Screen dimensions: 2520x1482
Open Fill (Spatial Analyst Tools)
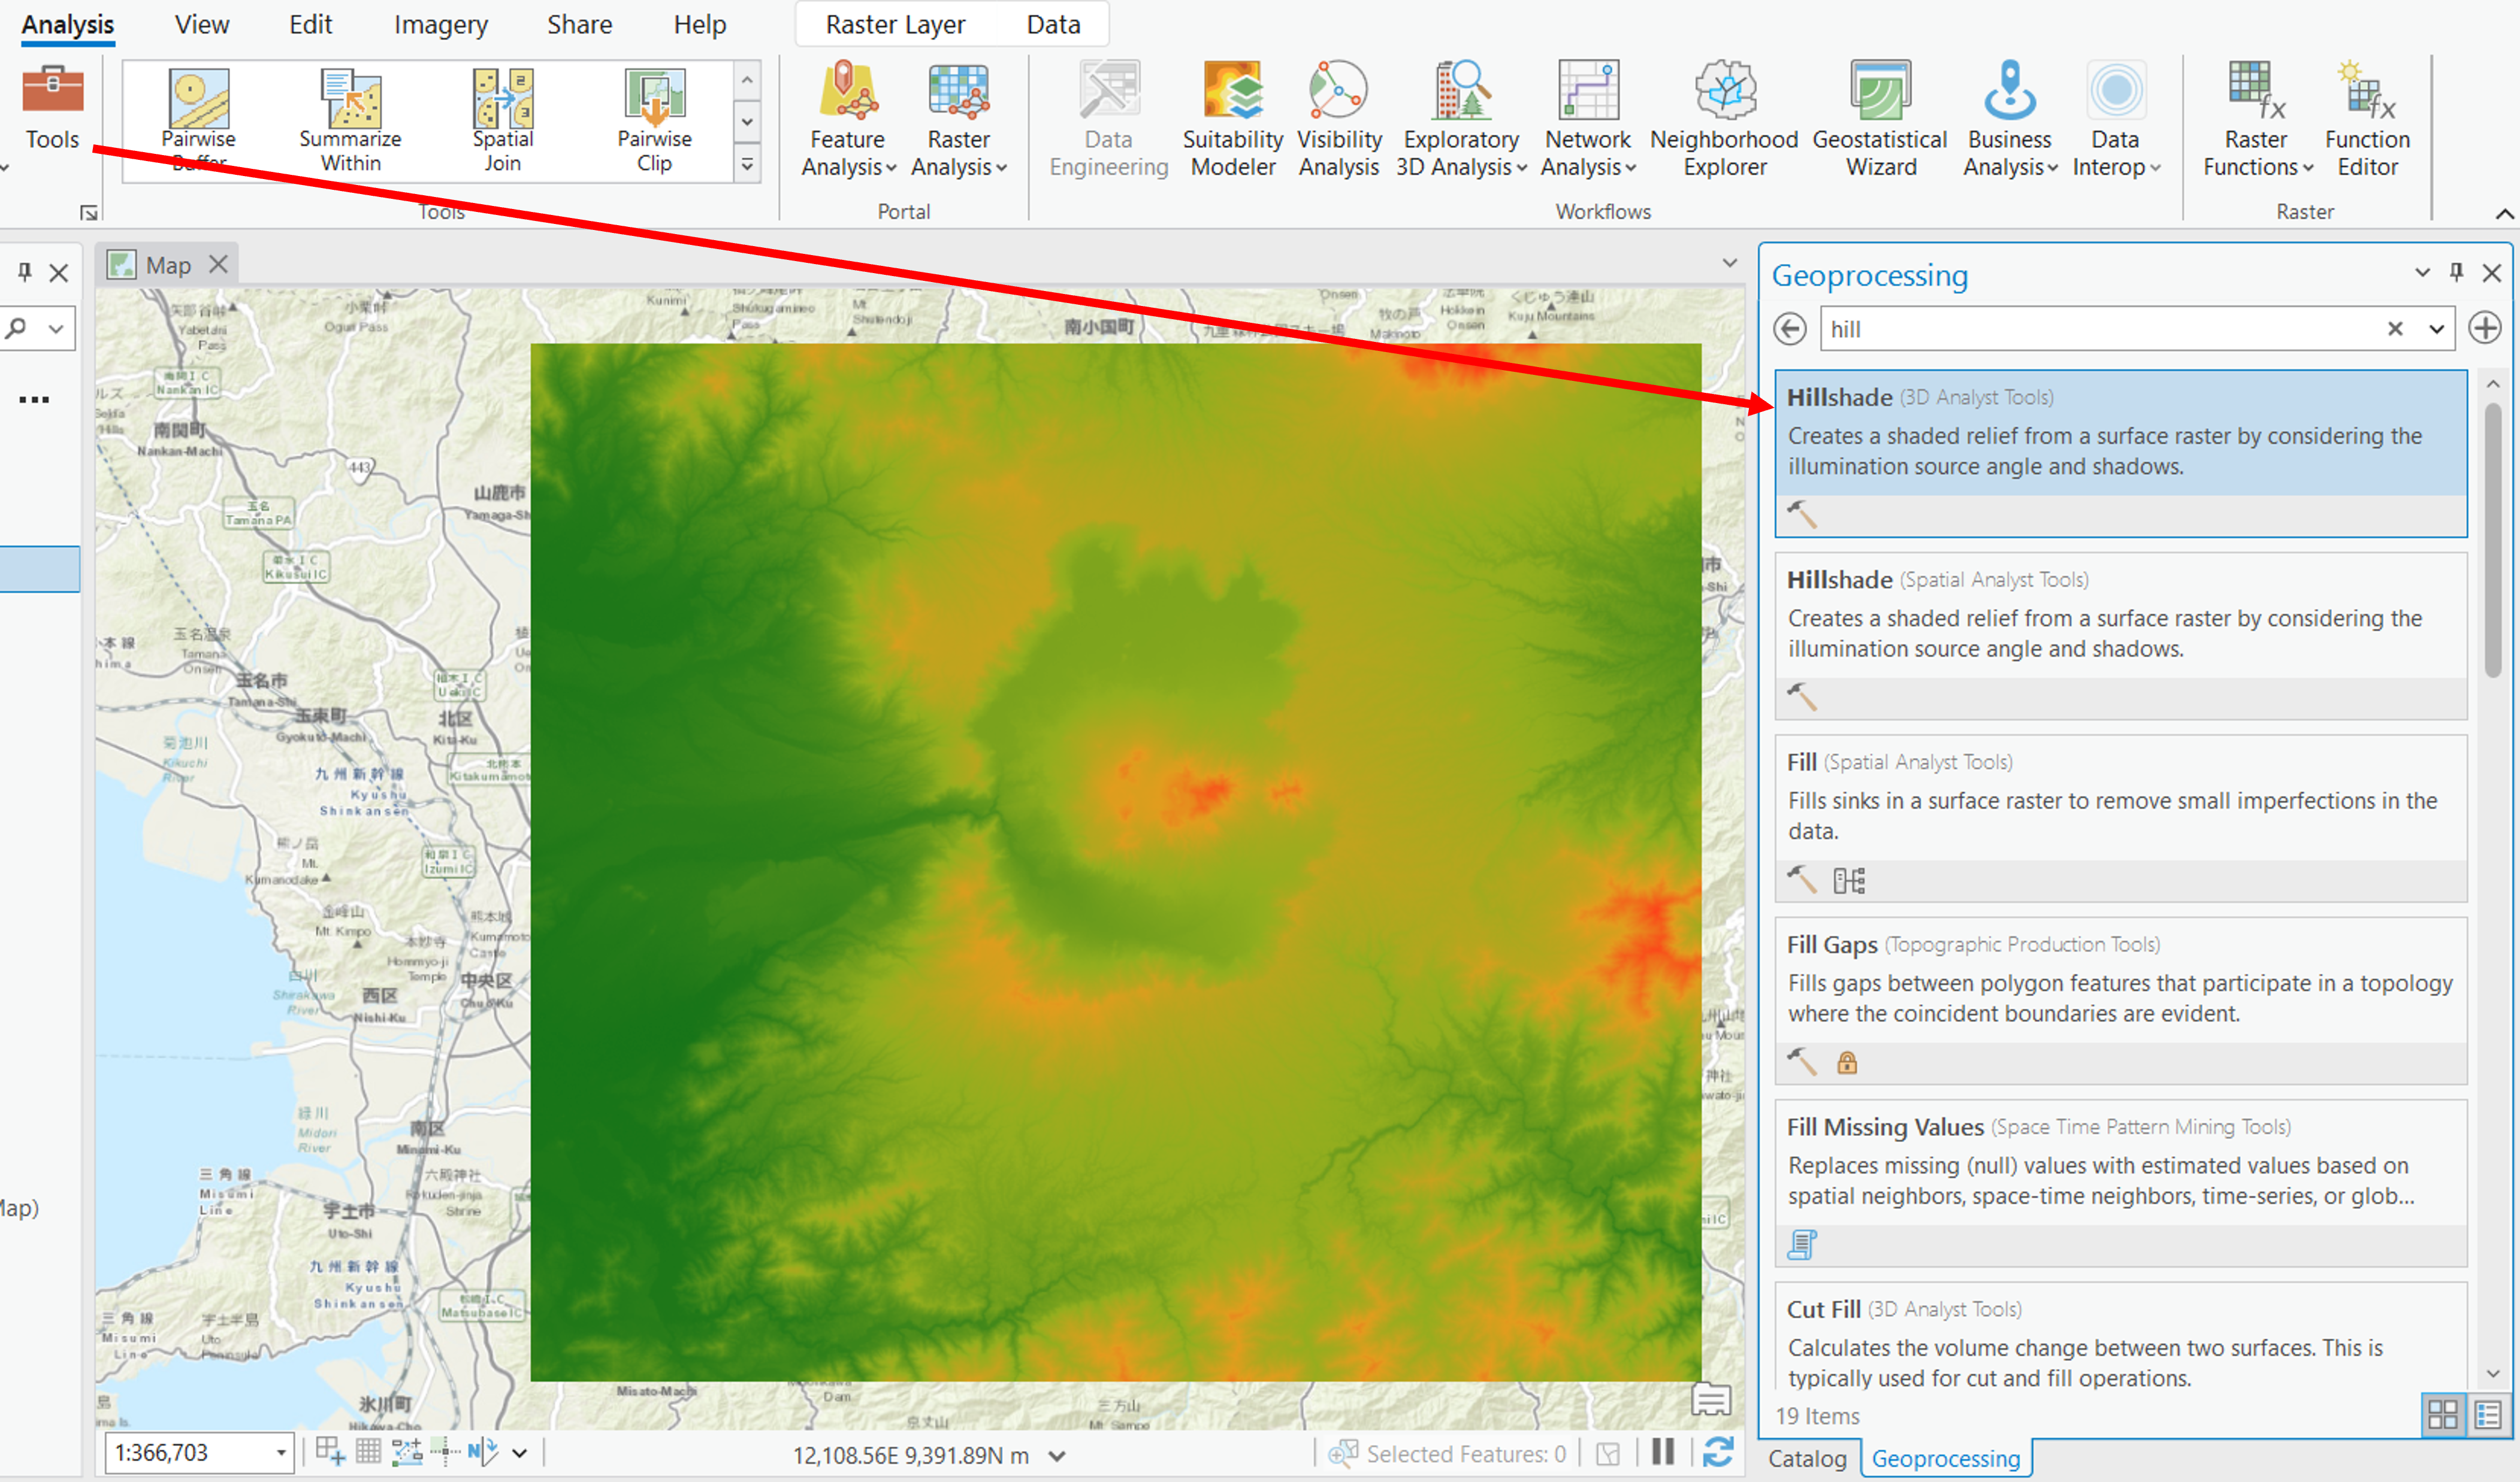pos(2120,819)
